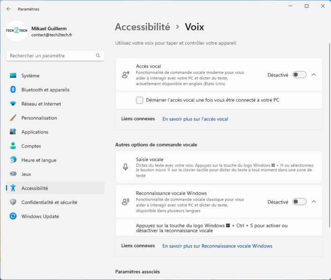Viewport: 331px width, 280px height.
Task: Check Démarrer l'accès vocal une fois connecté
Action: [140, 100]
